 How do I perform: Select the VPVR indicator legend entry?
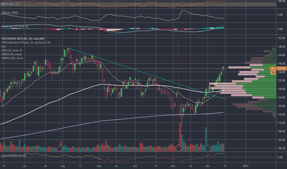[x=26, y=43]
